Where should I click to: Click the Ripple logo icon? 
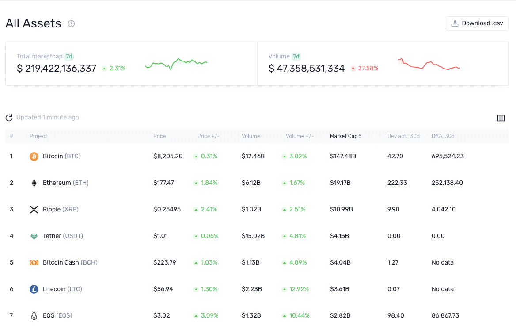pos(34,209)
